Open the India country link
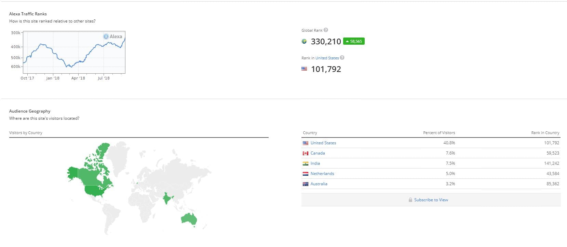 pos(315,163)
